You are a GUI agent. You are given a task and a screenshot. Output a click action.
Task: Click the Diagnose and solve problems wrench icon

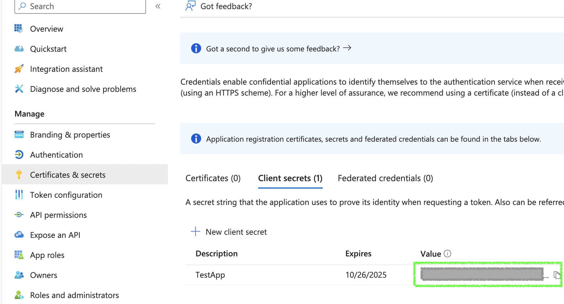(19, 89)
